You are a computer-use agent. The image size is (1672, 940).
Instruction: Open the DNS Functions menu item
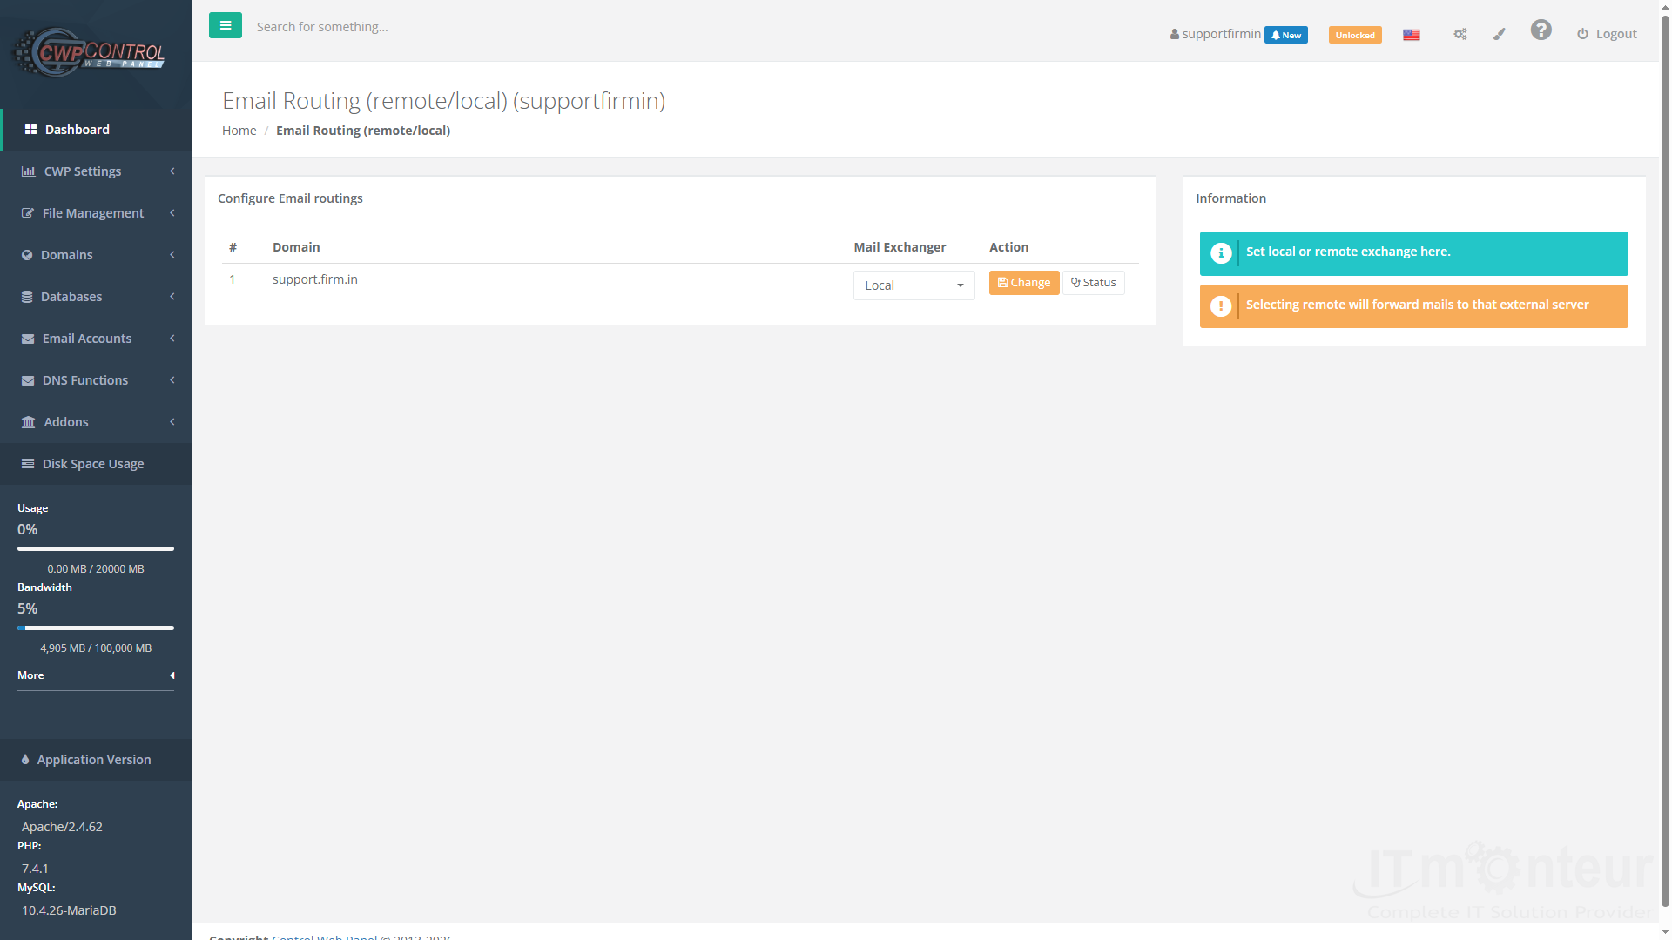click(96, 380)
